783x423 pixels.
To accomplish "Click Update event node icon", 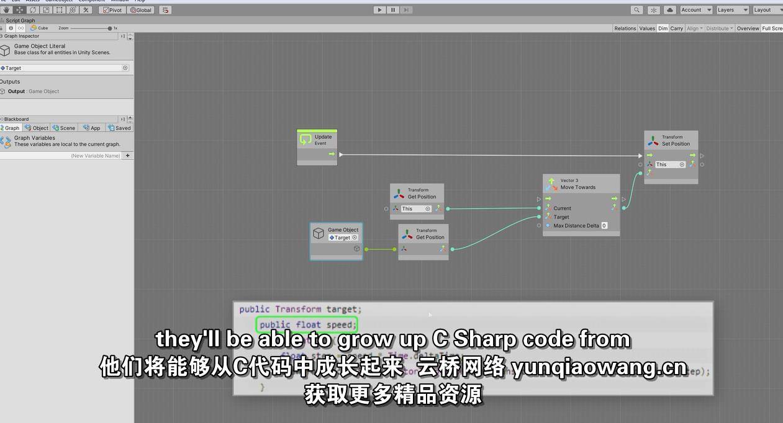I will pyautogui.click(x=305, y=140).
